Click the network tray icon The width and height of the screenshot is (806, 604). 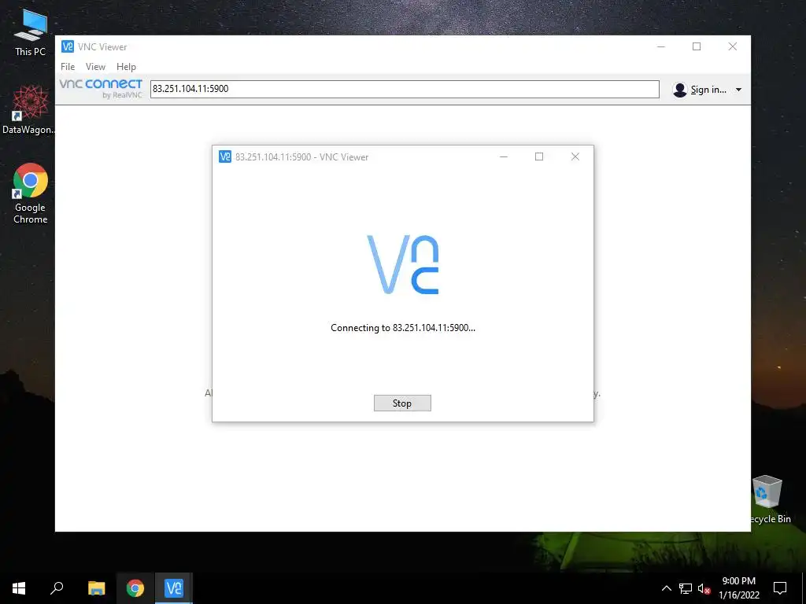pyautogui.click(x=686, y=588)
